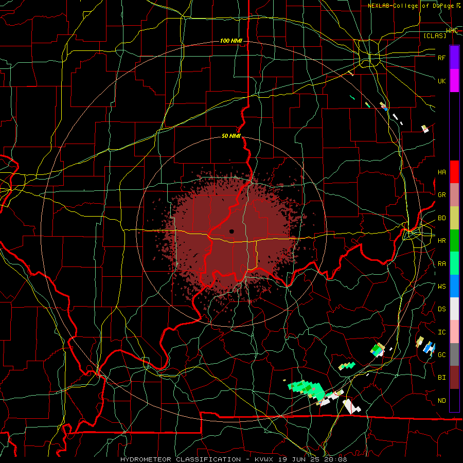Screen dimensions: 463x463
Task: Click the dark red BI legend swatch
Action: [x=454, y=378]
